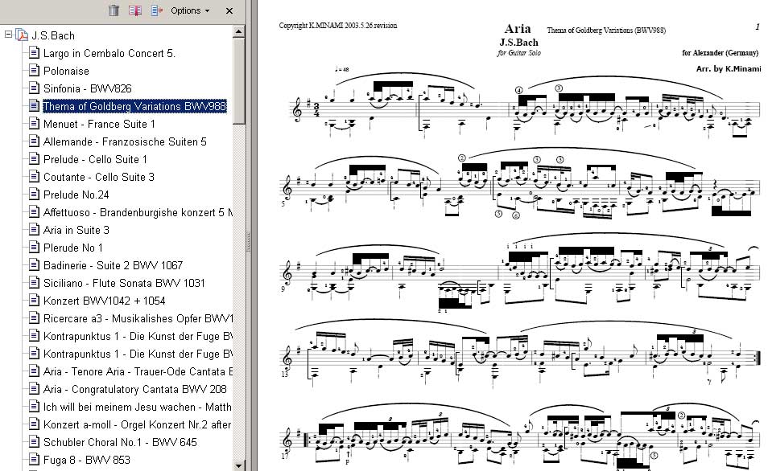Image resolution: width=768 pixels, height=471 pixels.
Task: Open Plerude No 1 bookmark
Action: [x=73, y=248]
